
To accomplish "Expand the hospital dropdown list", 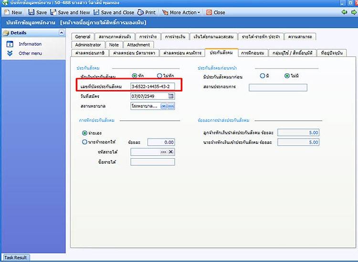I will pos(164,106).
